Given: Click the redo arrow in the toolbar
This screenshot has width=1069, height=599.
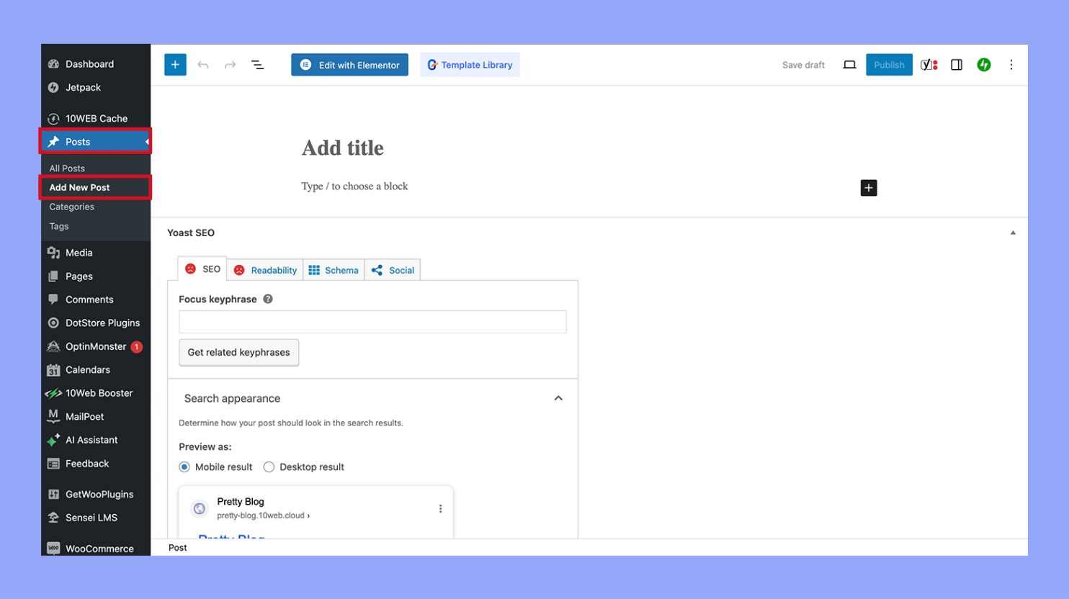Looking at the screenshot, I should 230,65.
